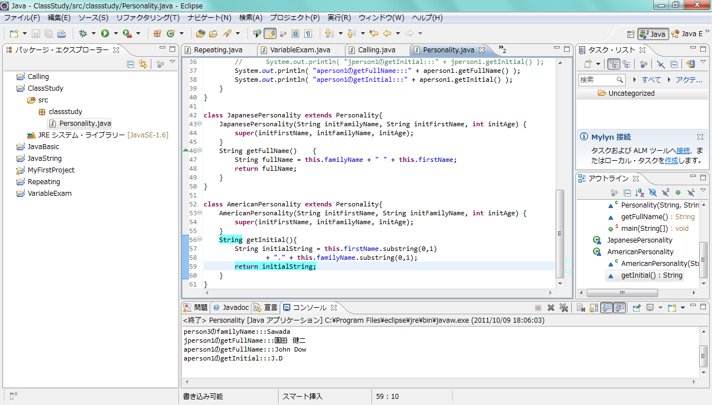Viewport: 712px width, 405px height.
Task: Switch to the Calling.java editor tab
Action: click(376, 50)
